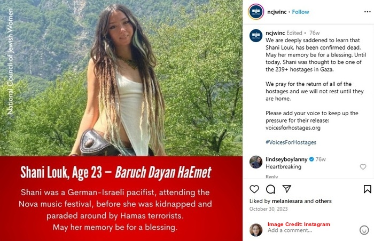This screenshot has height=241, width=374.
Task: Open melaniesara's profile from likes
Action: pos(287,201)
